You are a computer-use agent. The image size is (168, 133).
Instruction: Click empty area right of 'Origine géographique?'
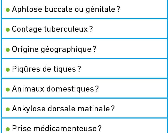[131, 49]
